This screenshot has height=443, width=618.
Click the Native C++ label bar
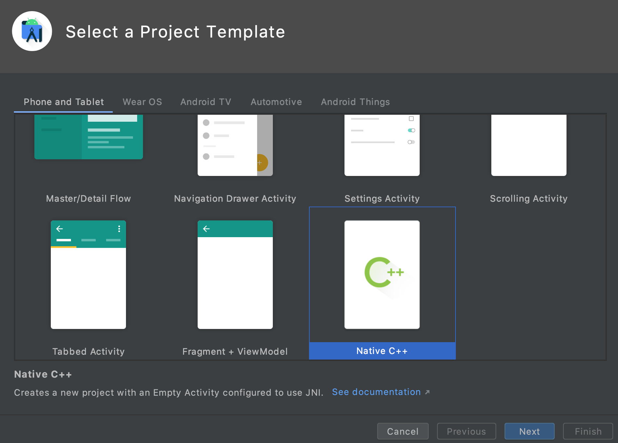[382, 351]
